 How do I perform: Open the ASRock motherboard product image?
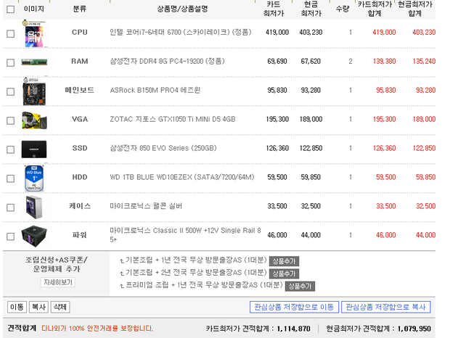[34, 91]
